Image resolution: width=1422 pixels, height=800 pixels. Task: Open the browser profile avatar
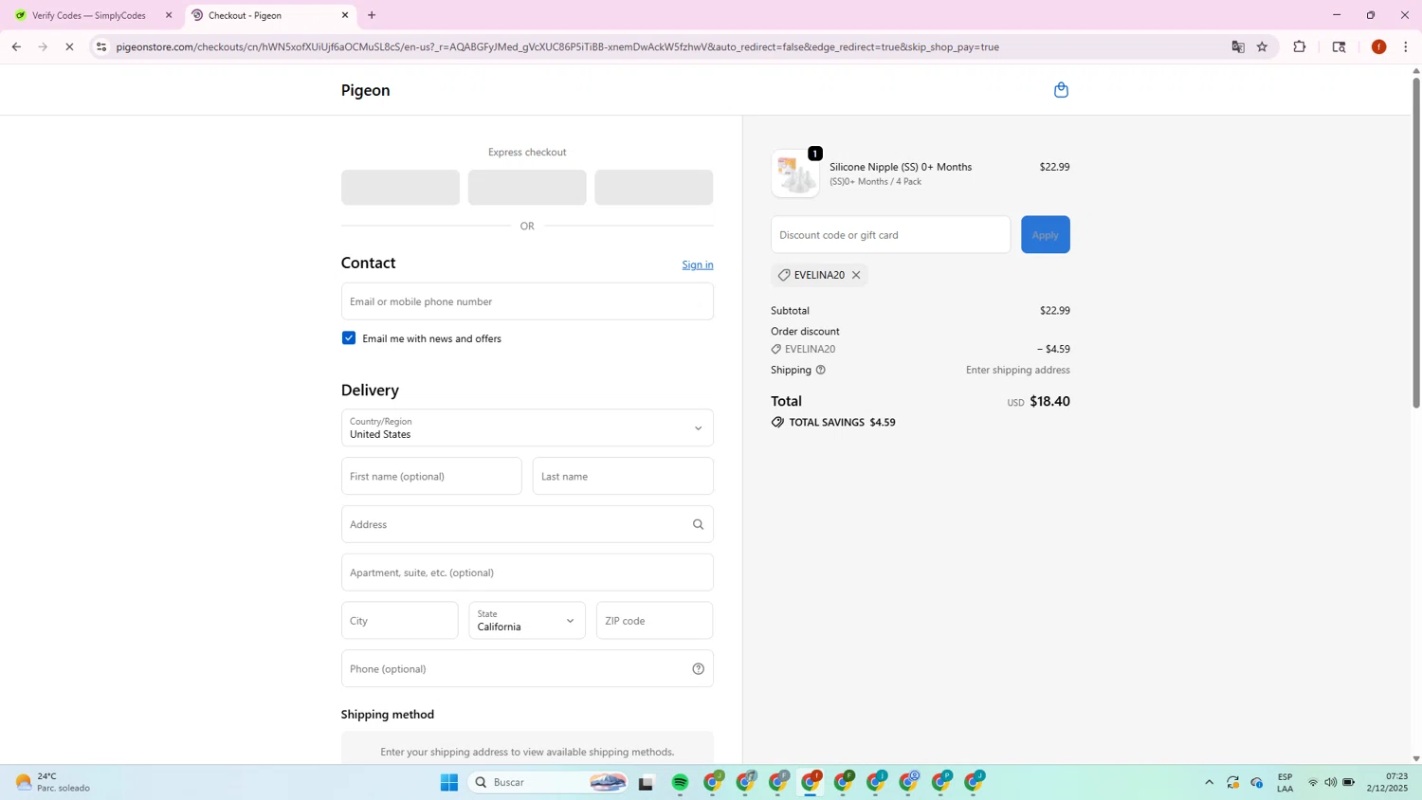pos(1378,46)
